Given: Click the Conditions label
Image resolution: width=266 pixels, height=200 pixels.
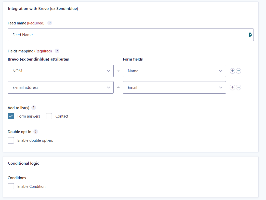Looking at the screenshot, I should 17,178.
